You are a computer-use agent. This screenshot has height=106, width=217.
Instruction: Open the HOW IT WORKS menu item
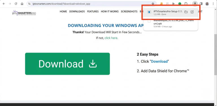pyautogui.click(x=110, y=12)
